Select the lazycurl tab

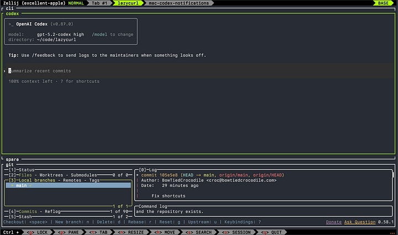coord(128,3)
